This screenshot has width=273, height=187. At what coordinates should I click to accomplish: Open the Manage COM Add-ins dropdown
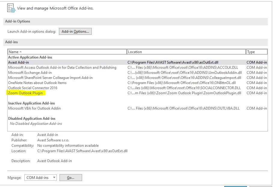click(41, 178)
